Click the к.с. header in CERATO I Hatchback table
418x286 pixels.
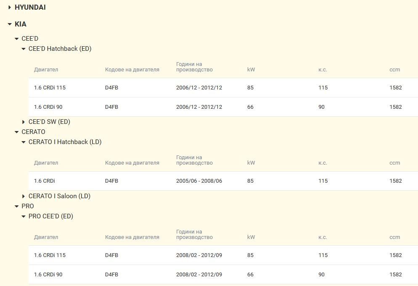323,163
